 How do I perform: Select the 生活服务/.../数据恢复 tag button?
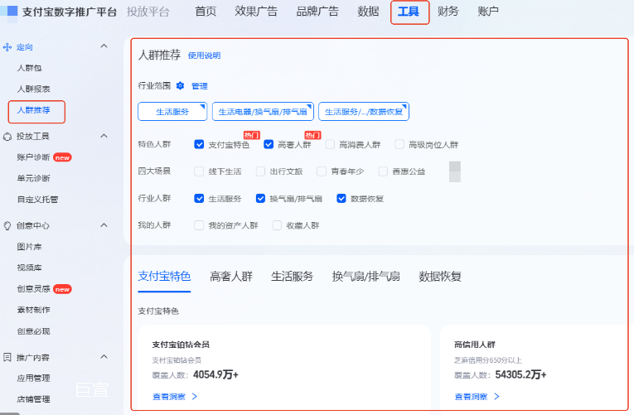(364, 112)
